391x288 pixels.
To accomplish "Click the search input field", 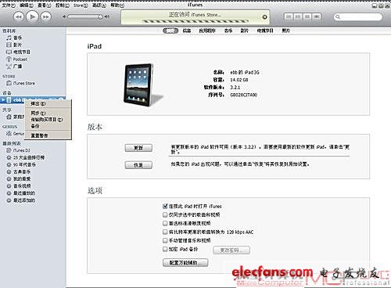I will click(x=358, y=17).
